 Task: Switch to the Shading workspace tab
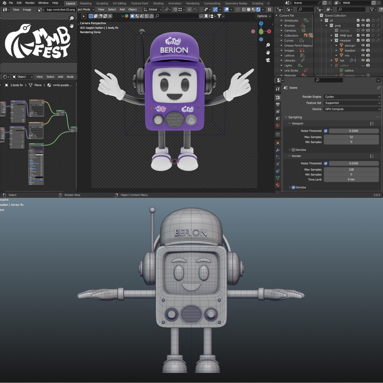pyautogui.click(x=158, y=3)
